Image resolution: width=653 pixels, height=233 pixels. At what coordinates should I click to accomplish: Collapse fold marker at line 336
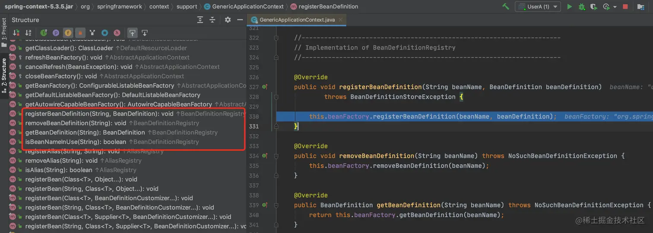coord(276,175)
